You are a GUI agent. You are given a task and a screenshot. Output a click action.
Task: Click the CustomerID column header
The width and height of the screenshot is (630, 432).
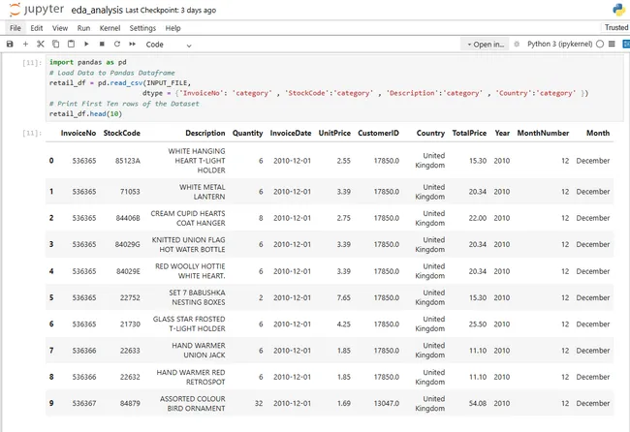[x=378, y=133]
